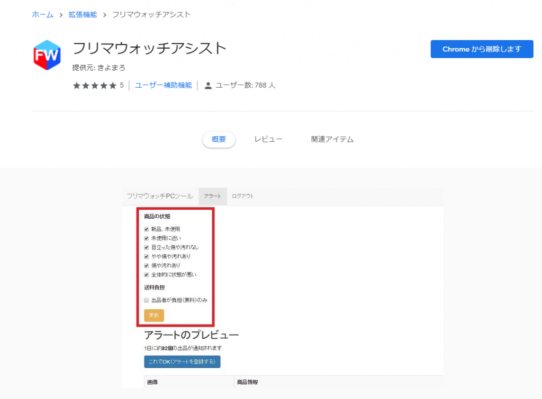542x399 pixels.
Task: Click the orange 更新 button
Action: point(154,315)
